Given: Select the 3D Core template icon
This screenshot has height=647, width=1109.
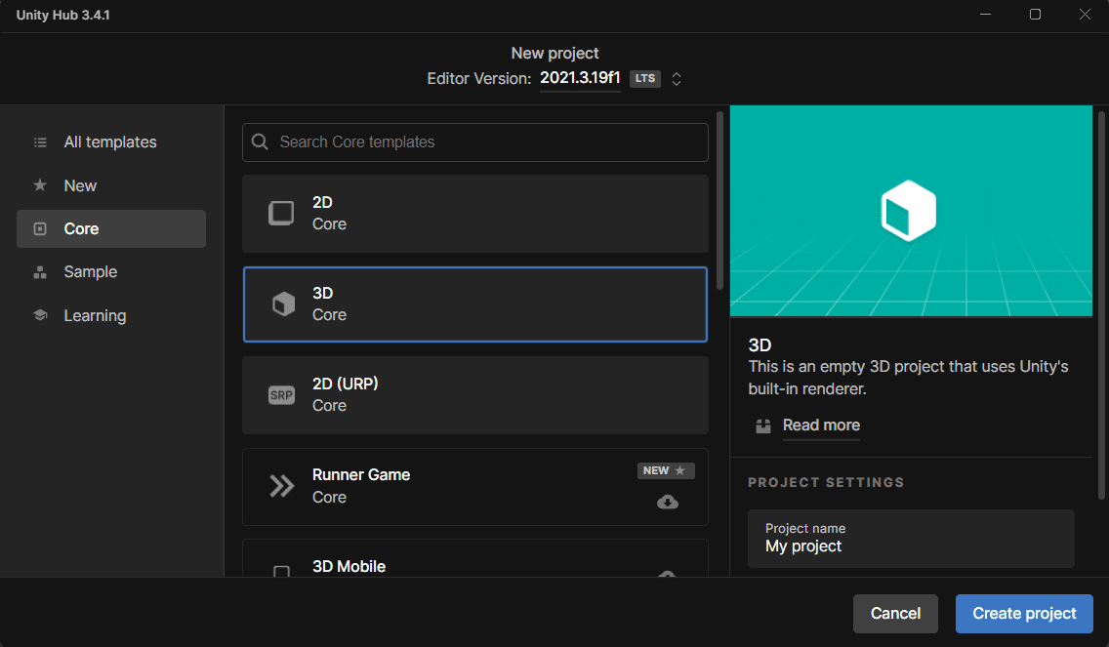Looking at the screenshot, I should [283, 303].
